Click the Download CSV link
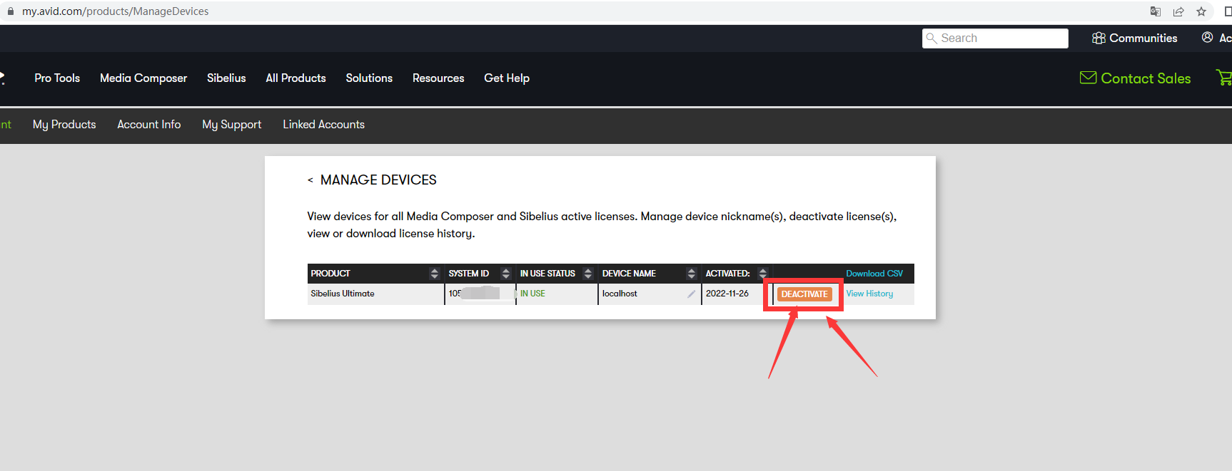 click(x=874, y=274)
